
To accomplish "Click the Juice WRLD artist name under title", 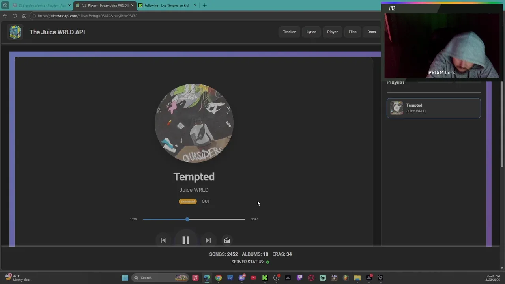I will click(194, 190).
